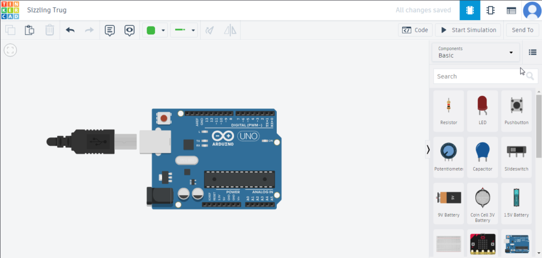Image resolution: width=542 pixels, height=258 pixels.
Task: Click the search magnifier icon
Action: (530, 76)
